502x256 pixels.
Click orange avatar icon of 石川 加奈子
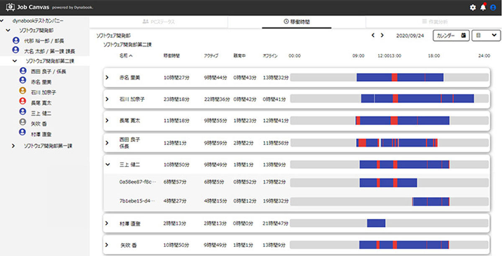click(23, 91)
